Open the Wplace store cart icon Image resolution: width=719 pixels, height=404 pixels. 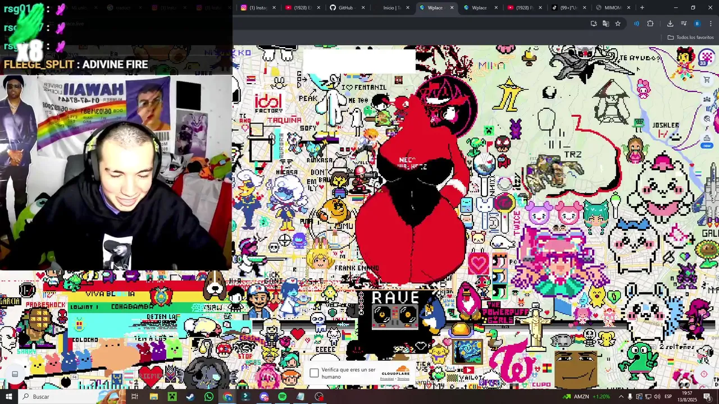click(707, 80)
